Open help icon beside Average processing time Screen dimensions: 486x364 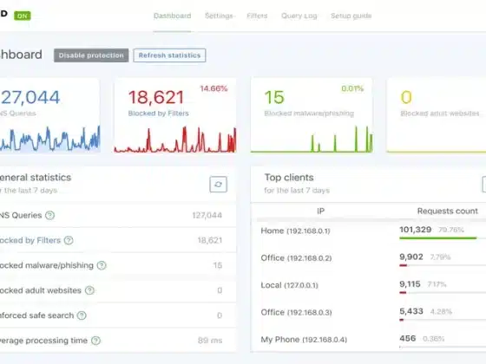click(x=95, y=341)
